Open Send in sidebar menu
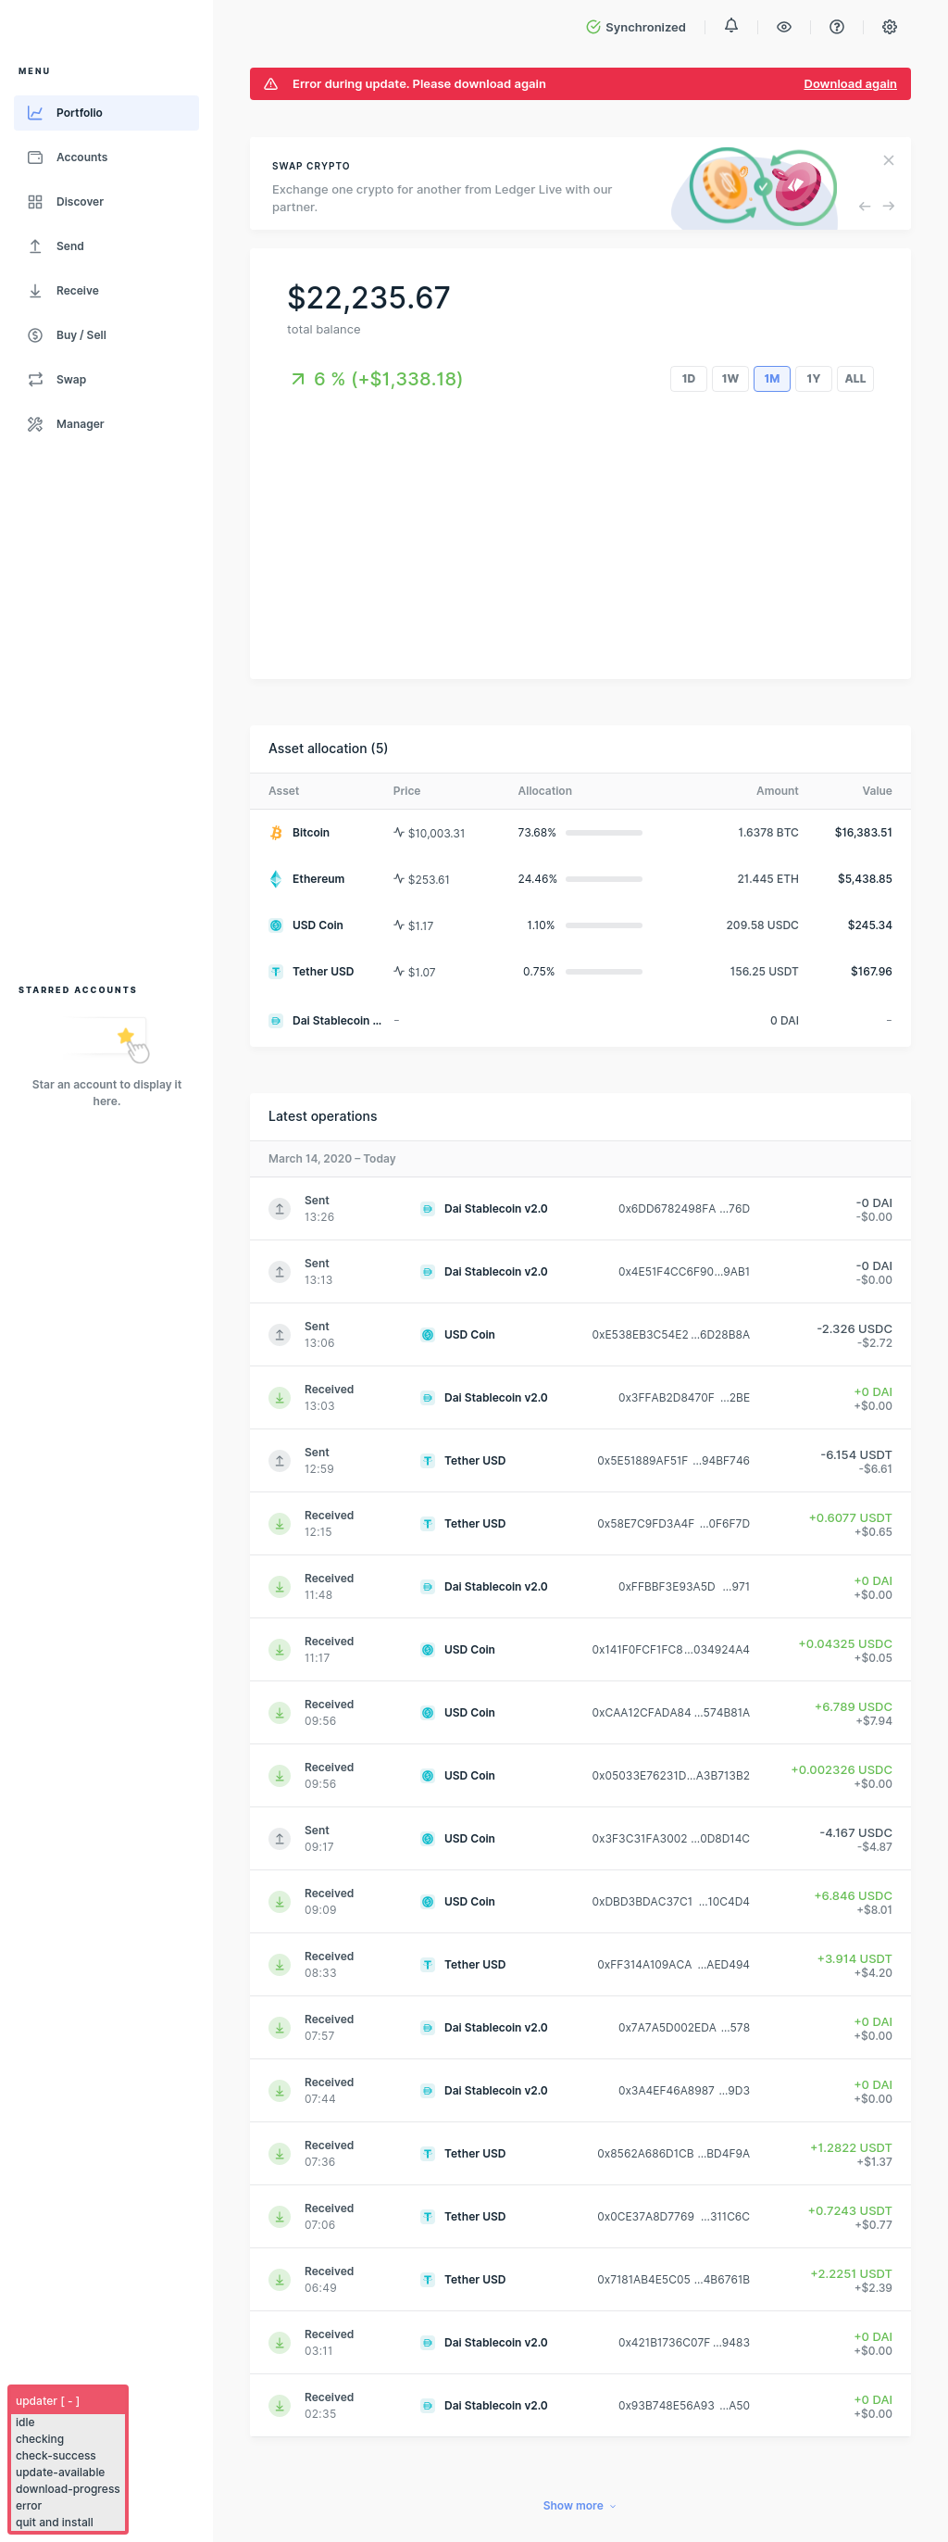This screenshot has height=2542, width=948. pos(106,245)
